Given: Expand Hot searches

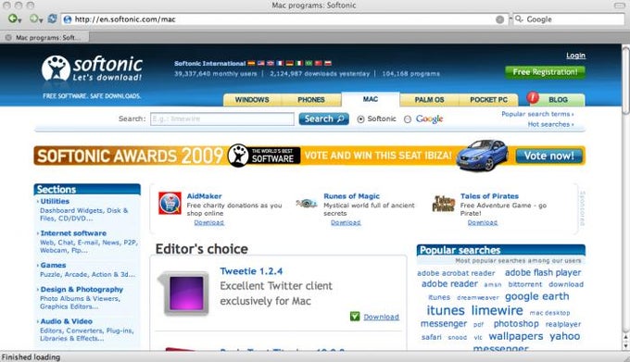Looking at the screenshot, I should 550,124.
